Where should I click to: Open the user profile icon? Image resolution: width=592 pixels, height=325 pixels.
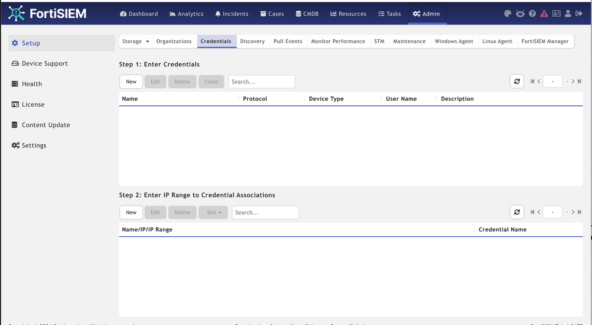coord(568,14)
